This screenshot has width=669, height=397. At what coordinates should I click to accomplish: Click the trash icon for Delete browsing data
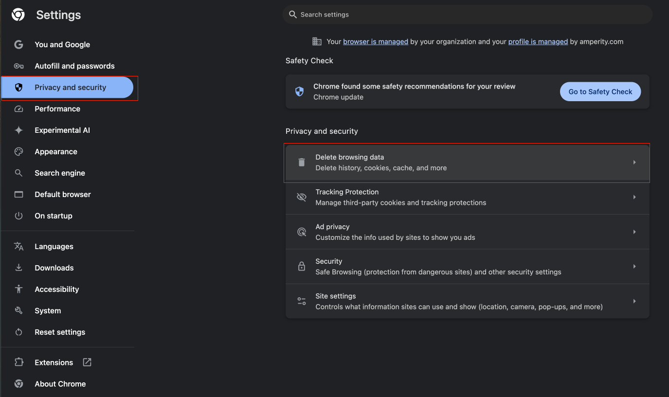click(x=302, y=162)
